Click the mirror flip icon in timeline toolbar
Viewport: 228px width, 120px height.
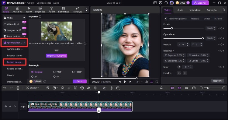pyautogui.click(x=88, y=88)
